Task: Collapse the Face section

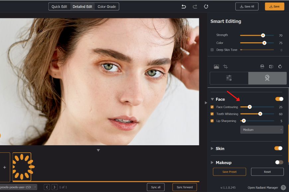Action: [213, 99]
